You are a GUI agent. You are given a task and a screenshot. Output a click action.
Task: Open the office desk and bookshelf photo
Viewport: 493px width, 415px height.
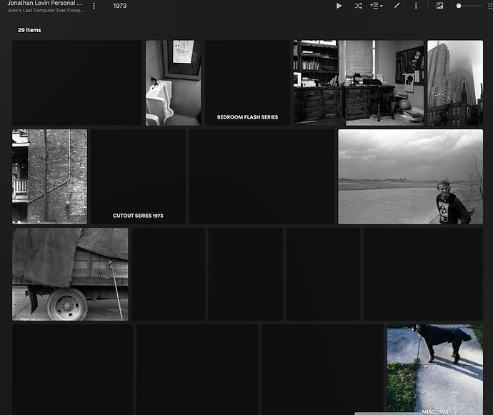[359, 83]
